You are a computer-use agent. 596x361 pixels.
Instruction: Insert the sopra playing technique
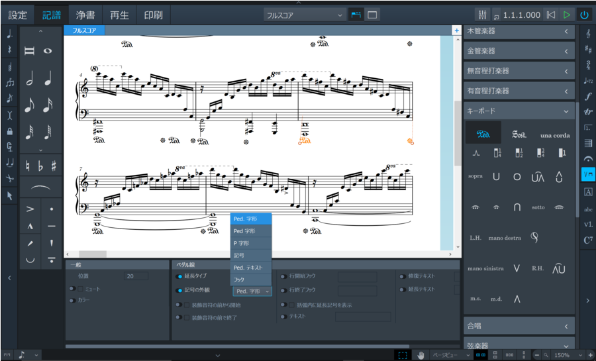pos(475,176)
